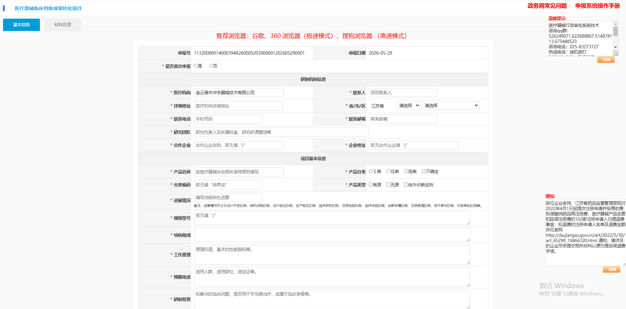Open the district 请选择 dropdown
Viewport: 626px width, 309px height.
click(451, 106)
